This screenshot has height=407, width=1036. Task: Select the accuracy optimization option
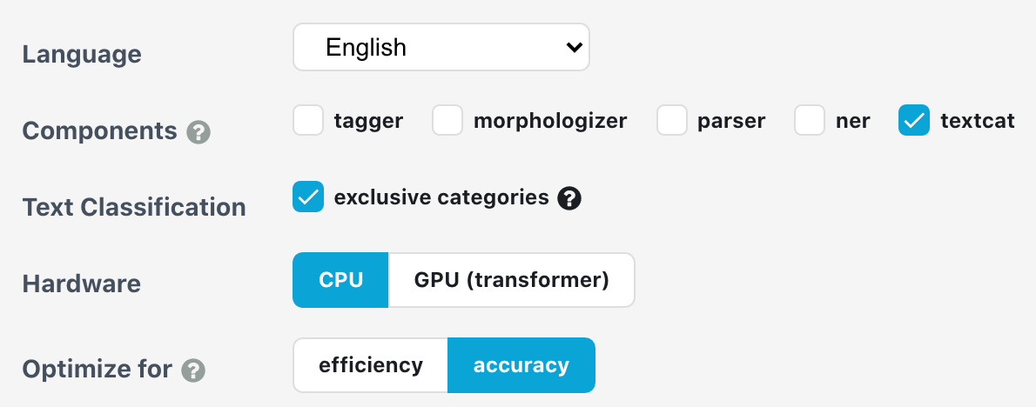click(x=521, y=365)
